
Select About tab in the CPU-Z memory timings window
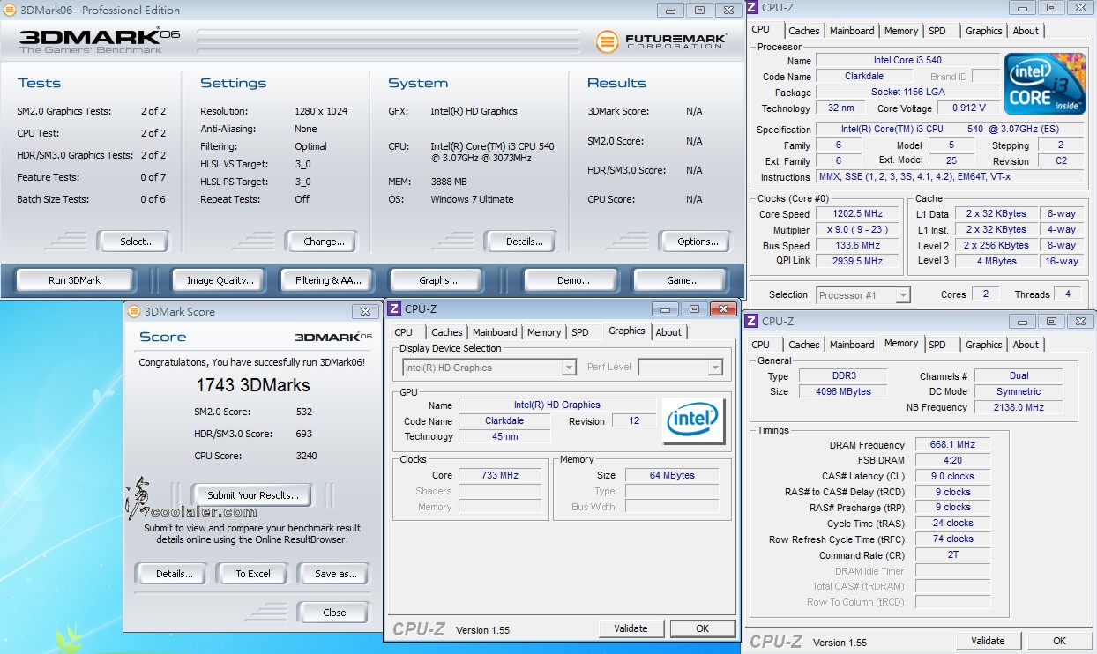coord(1026,345)
